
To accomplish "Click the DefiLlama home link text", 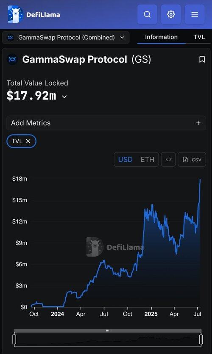I will (x=43, y=15).
